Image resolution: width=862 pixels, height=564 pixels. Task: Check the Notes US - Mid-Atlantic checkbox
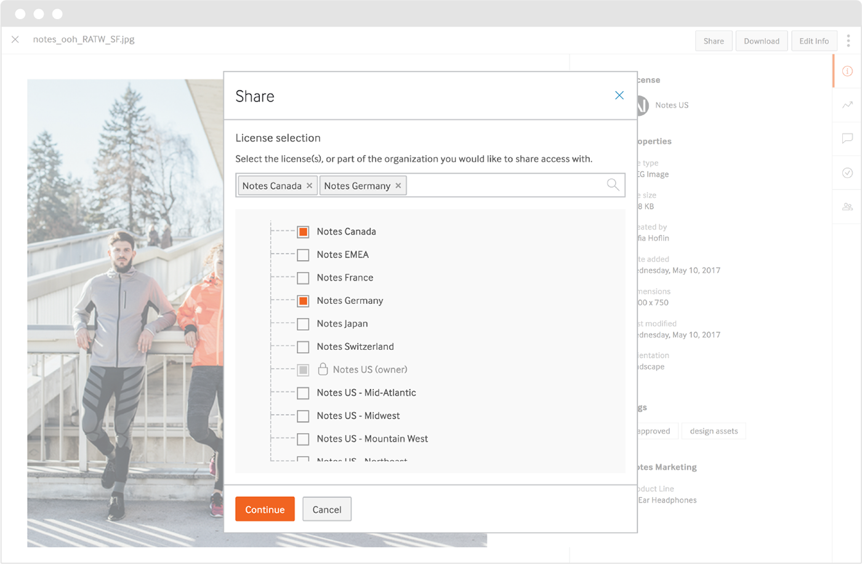303,393
